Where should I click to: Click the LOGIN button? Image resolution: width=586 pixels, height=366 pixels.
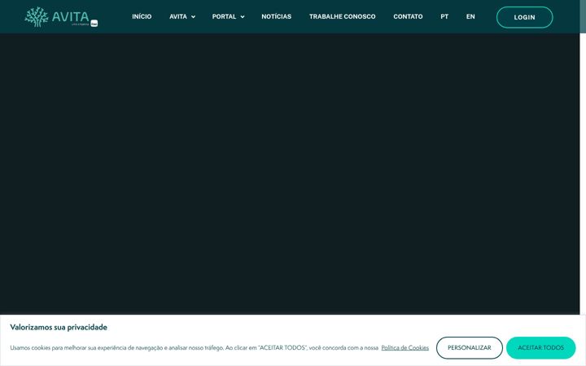tap(524, 17)
